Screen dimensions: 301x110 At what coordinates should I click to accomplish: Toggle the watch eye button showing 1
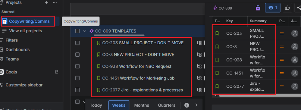[273, 8]
